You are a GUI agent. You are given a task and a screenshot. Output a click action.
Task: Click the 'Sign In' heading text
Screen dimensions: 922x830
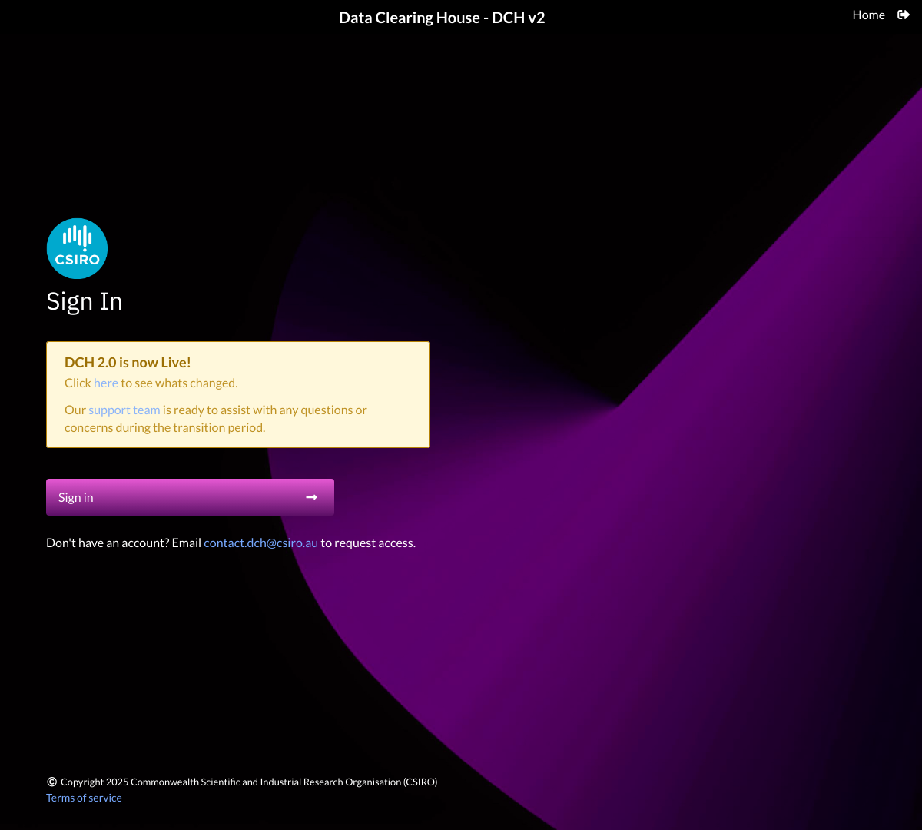85,301
